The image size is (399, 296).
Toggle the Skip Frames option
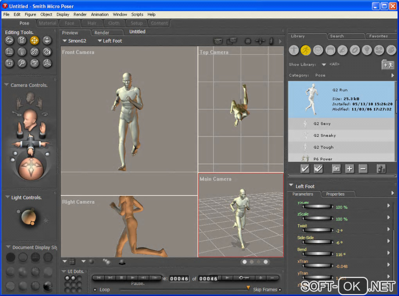tap(280, 290)
